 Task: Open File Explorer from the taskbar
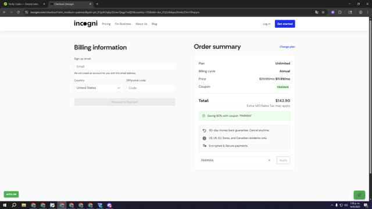click(24, 205)
